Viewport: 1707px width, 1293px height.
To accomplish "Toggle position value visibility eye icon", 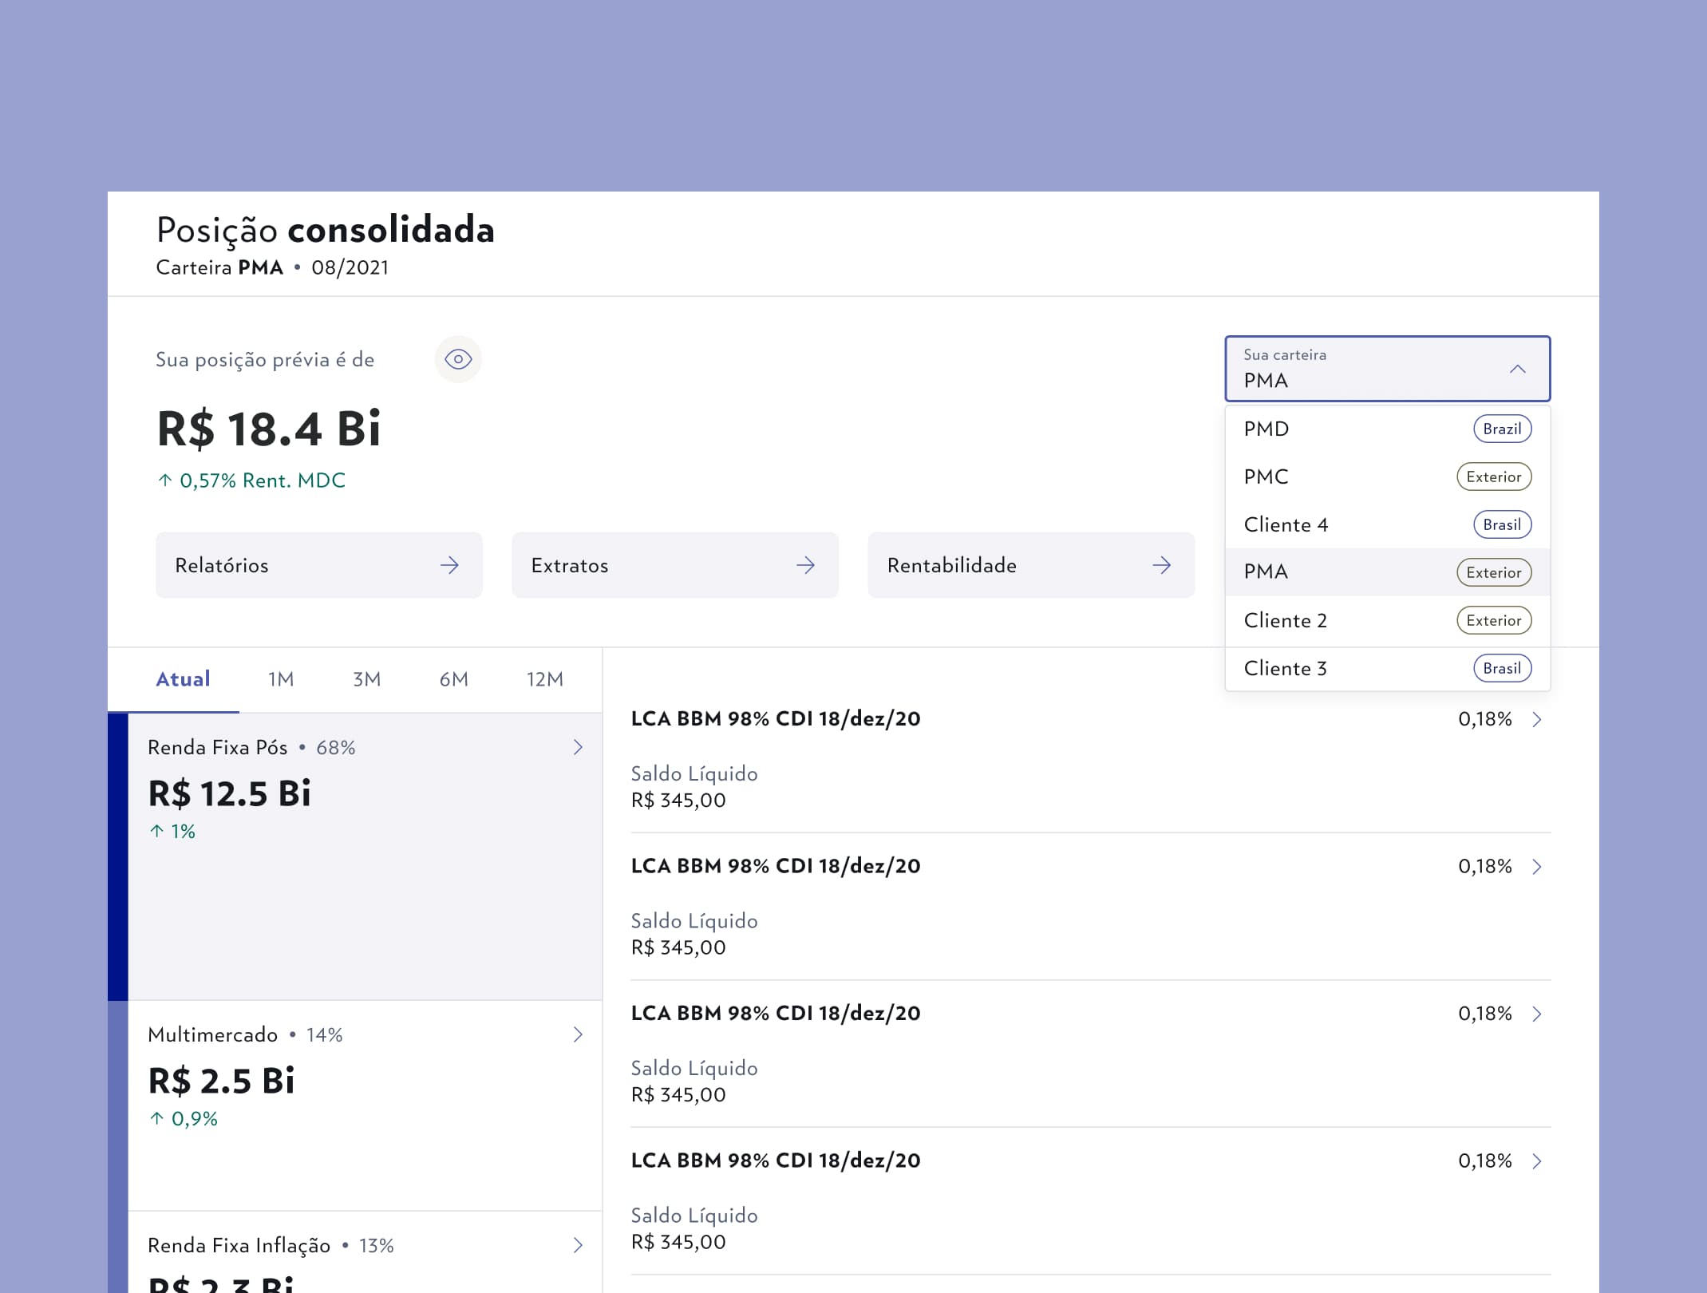I will point(458,359).
